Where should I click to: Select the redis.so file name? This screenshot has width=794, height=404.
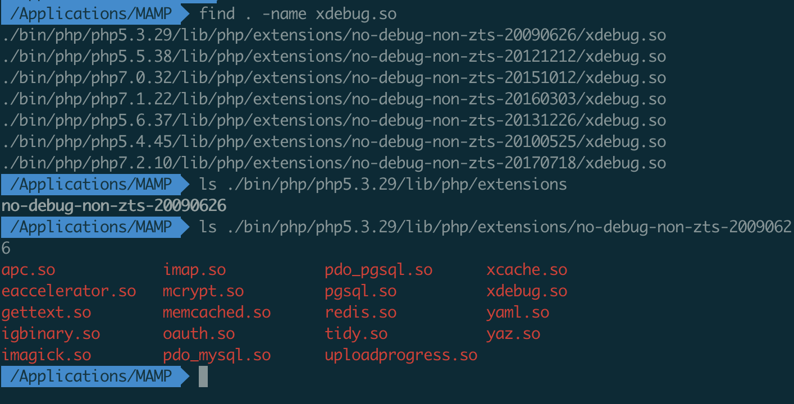pyautogui.click(x=361, y=313)
